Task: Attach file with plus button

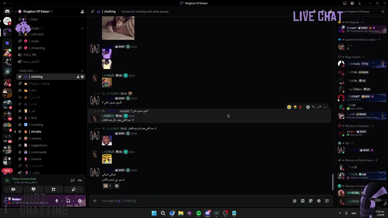Action: point(95,201)
